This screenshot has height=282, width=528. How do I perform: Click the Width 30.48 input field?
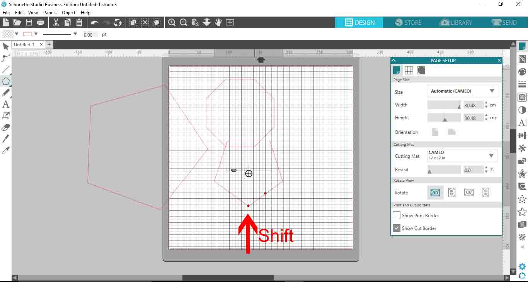click(x=473, y=105)
